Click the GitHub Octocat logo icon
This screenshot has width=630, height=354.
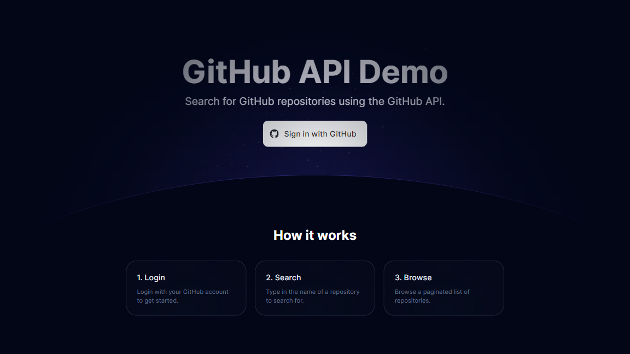click(x=275, y=134)
